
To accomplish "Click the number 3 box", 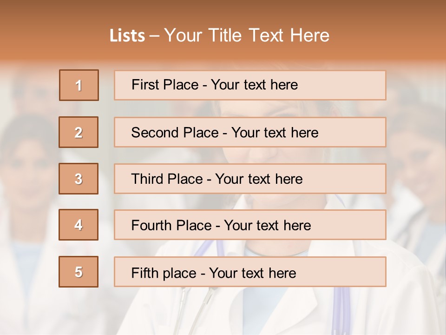I will coord(79,179).
